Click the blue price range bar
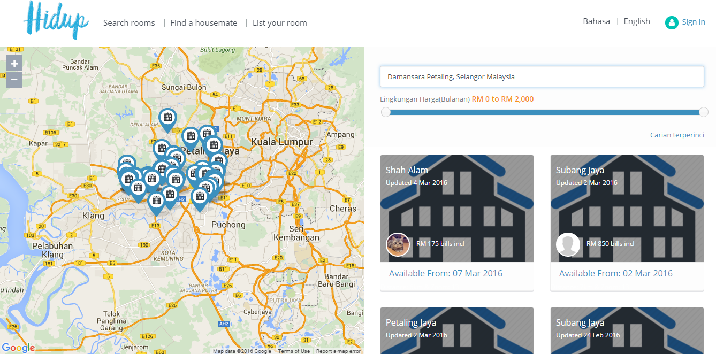The image size is (716, 354). [x=544, y=112]
